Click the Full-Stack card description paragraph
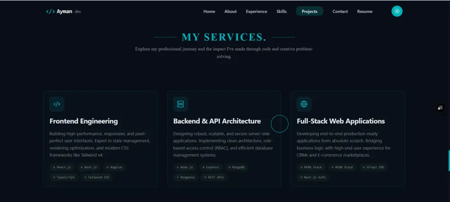 [x=343, y=145]
